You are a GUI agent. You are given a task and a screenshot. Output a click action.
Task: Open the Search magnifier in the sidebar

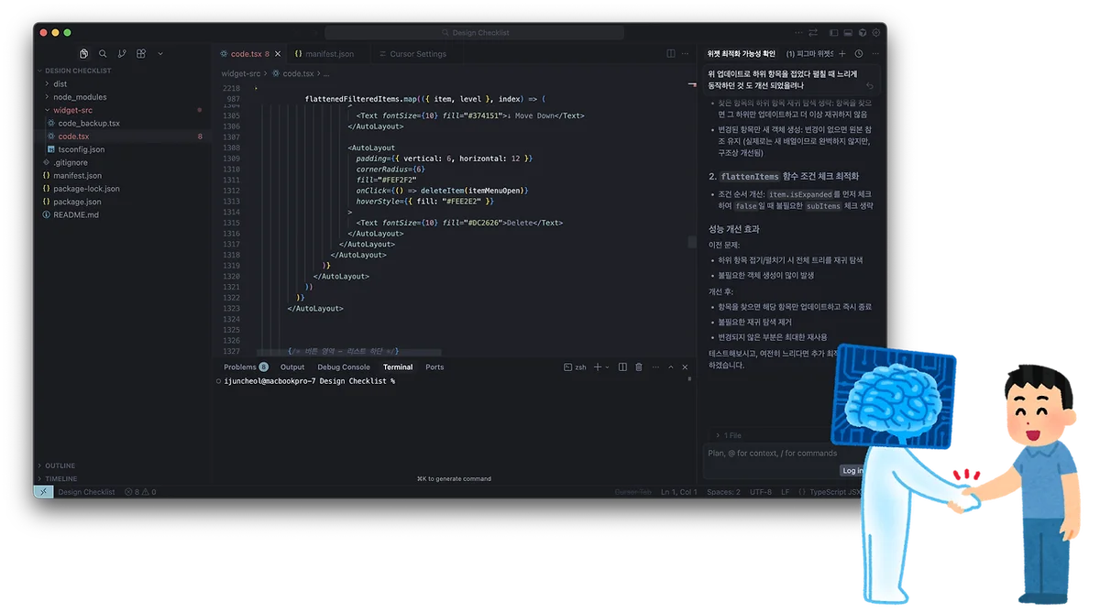(x=103, y=54)
